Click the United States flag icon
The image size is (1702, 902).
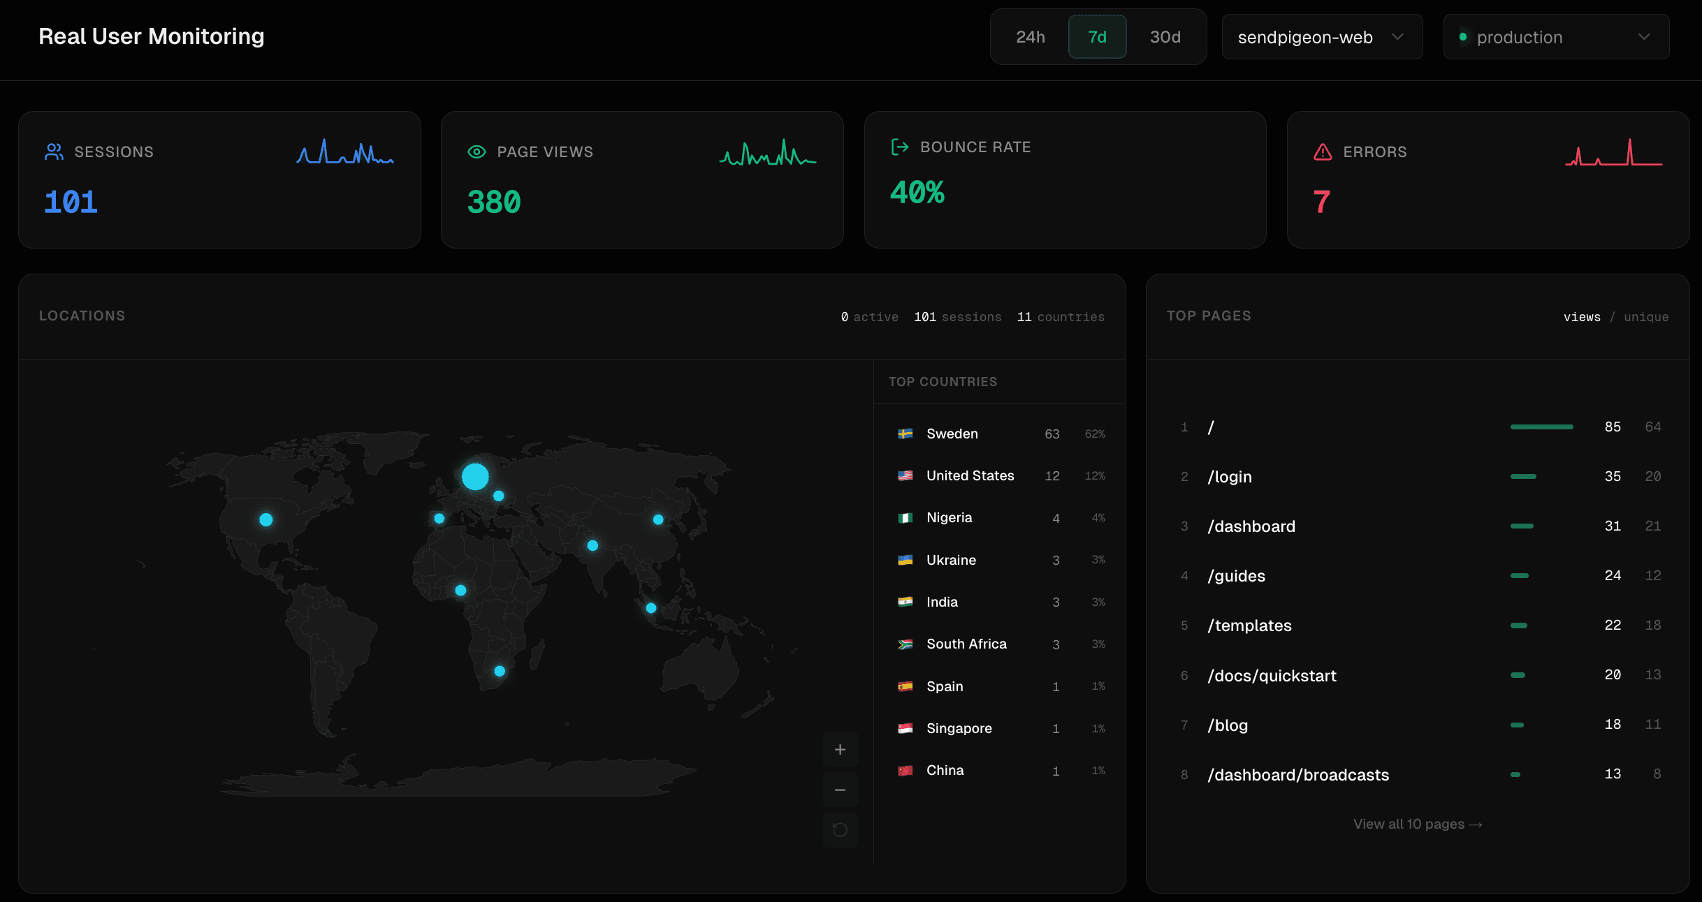905,475
